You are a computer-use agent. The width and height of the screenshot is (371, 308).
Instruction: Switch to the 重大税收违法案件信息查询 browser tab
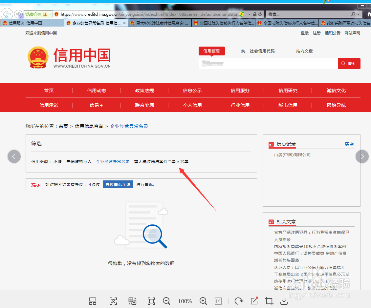click(160, 23)
